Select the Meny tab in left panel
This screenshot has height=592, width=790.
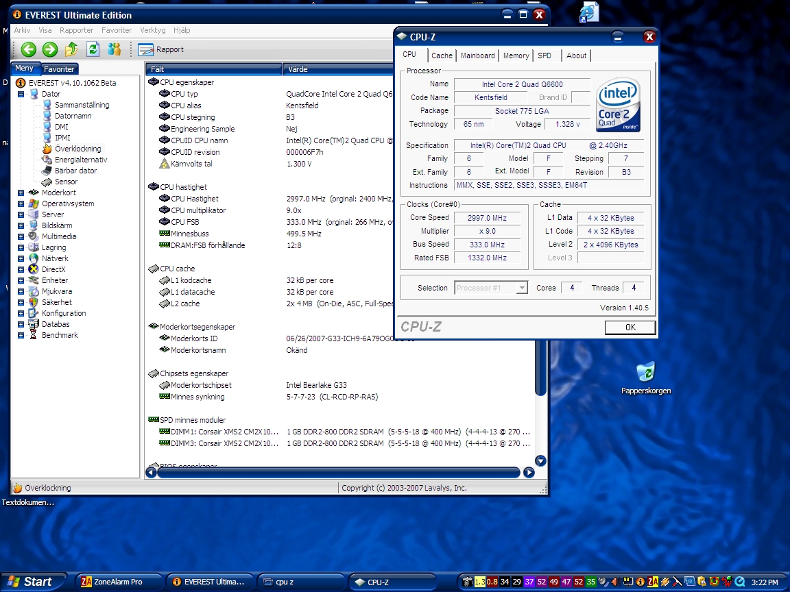pyautogui.click(x=24, y=68)
